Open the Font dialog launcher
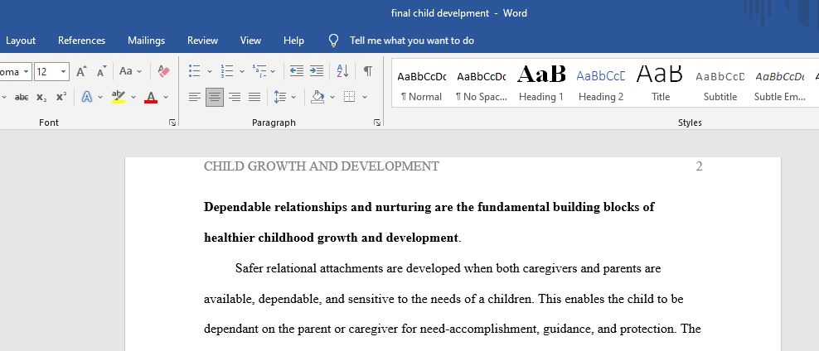This screenshot has height=351, width=819. (172, 123)
